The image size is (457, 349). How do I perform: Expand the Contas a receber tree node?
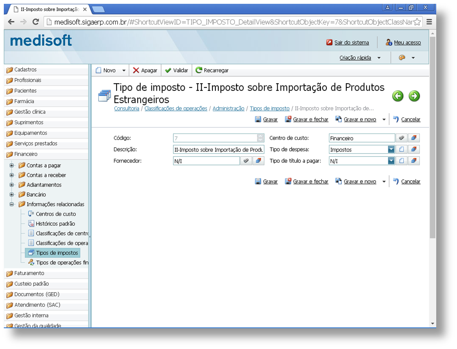(12, 175)
